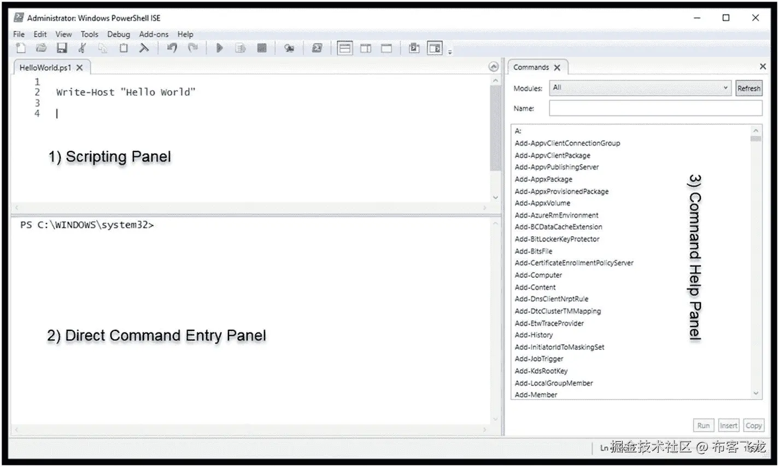Viewport: 779px width, 467px height.
Task: Select Add-AppxPackage command
Action: (543, 179)
